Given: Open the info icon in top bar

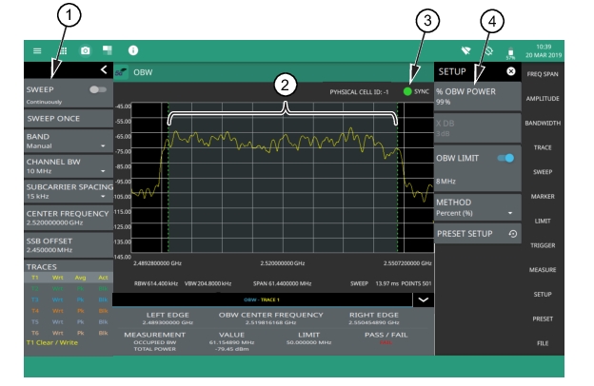Looking at the screenshot, I should (x=133, y=49).
